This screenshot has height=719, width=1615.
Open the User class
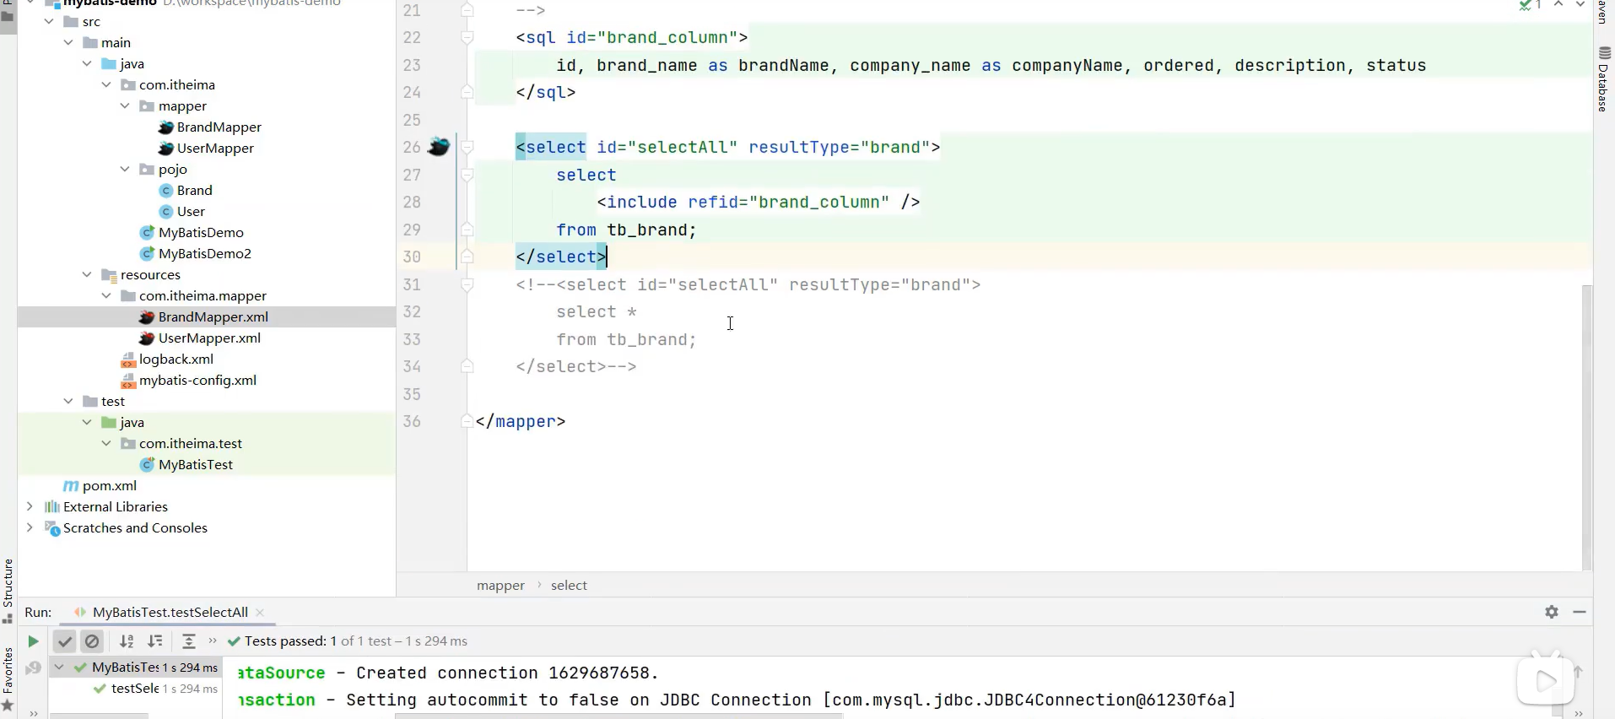[x=191, y=211]
